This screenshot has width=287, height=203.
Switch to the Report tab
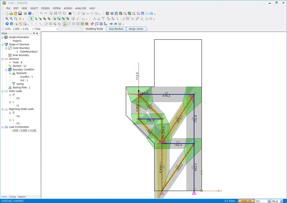[x=22, y=197]
